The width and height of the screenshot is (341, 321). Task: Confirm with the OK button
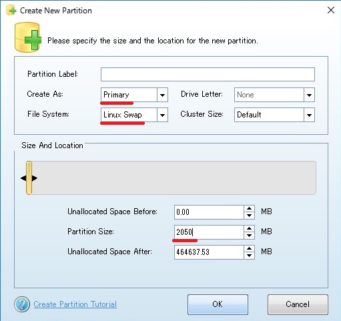(x=218, y=304)
